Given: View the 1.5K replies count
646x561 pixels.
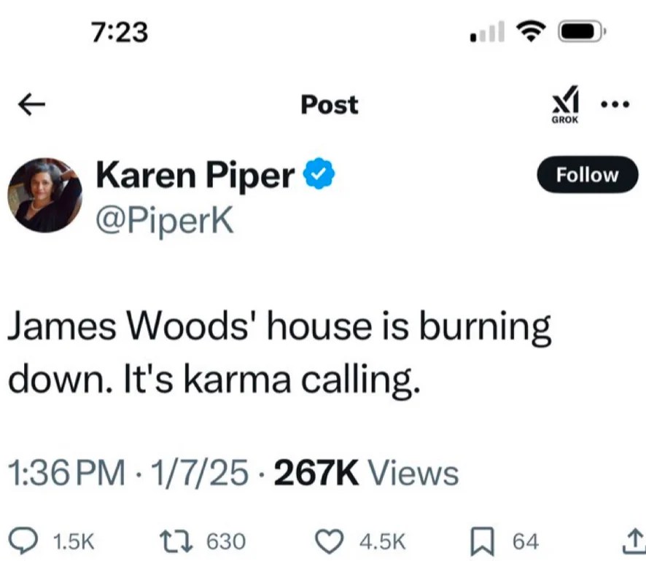Looking at the screenshot, I should click(x=74, y=541).
